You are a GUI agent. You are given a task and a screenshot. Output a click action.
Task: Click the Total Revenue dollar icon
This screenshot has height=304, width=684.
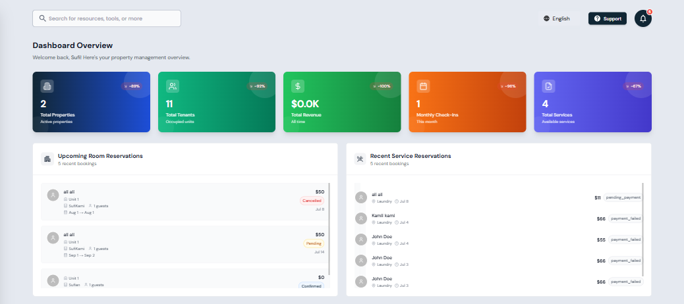298,86
